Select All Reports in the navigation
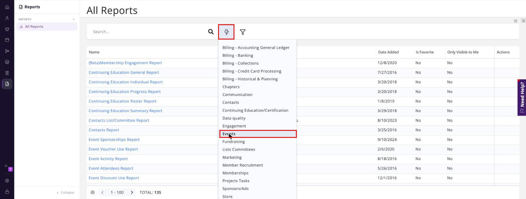The height and width of the screenshot is (199, 526). click(x=47, y=27)
